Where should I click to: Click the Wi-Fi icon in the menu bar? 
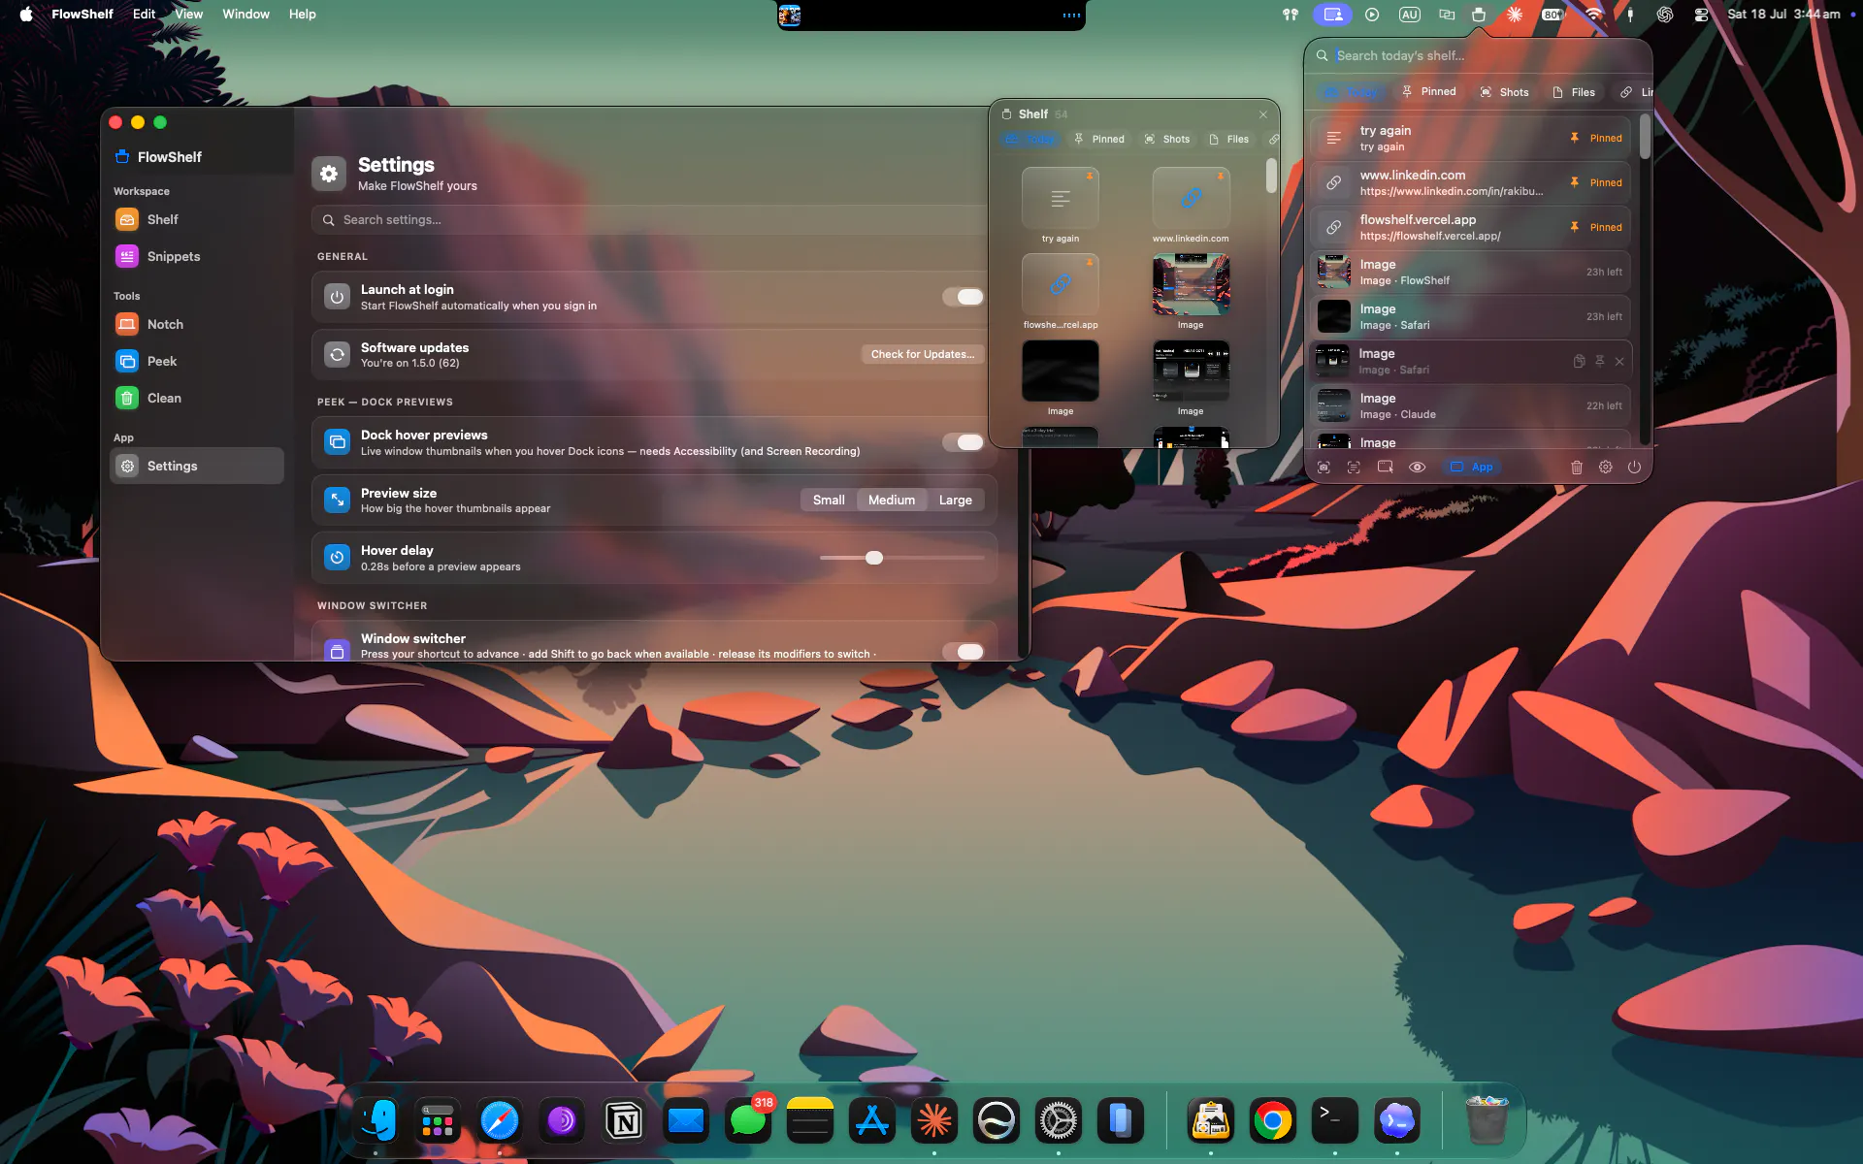pyautogui.click(x=1593, y=15)
